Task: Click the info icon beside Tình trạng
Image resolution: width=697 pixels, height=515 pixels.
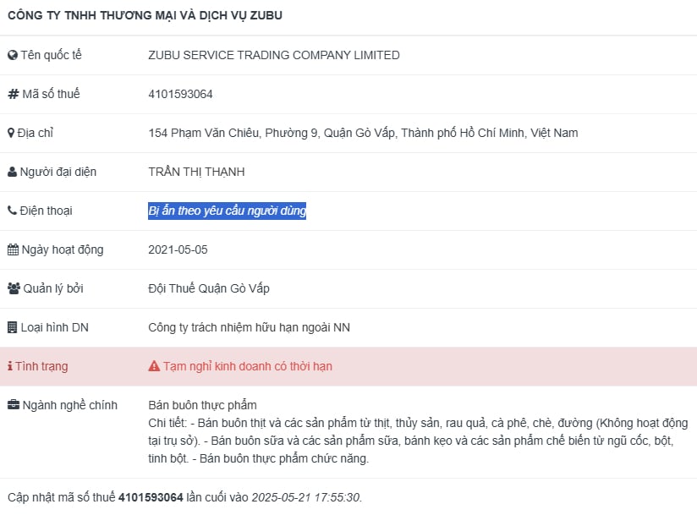Action: click(10, 366)
